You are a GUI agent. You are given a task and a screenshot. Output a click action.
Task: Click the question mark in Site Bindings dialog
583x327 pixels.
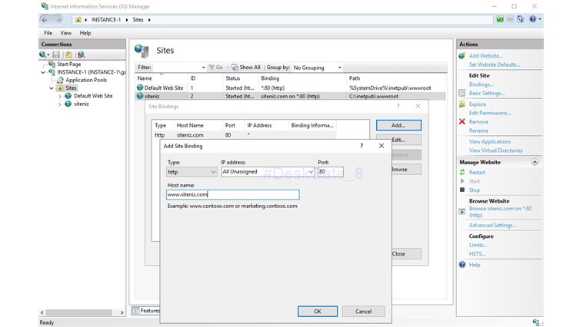(398, 106)
